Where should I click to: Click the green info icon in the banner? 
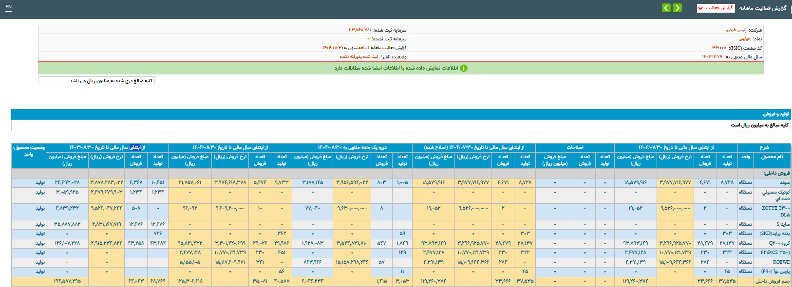click(x=464, y=68)
